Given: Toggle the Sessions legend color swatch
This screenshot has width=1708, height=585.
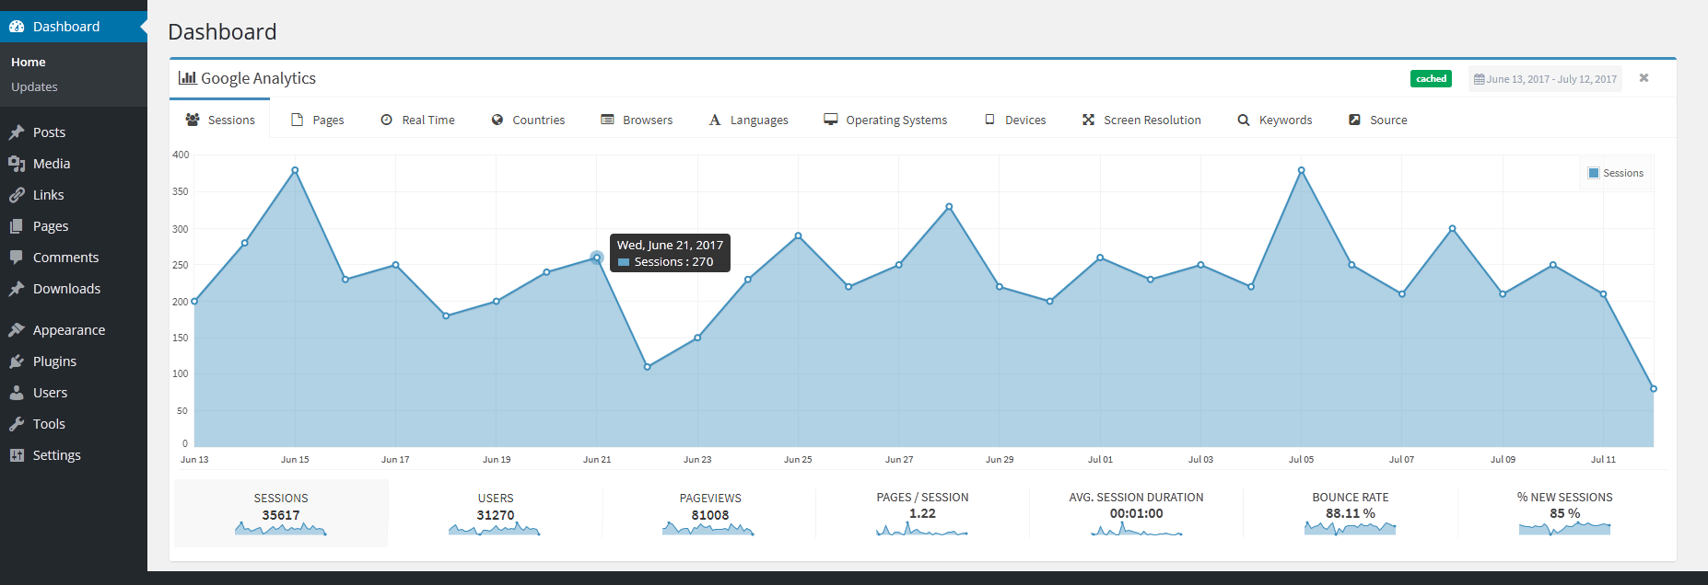Looking at the screenshot, I should coord(1594,173).
